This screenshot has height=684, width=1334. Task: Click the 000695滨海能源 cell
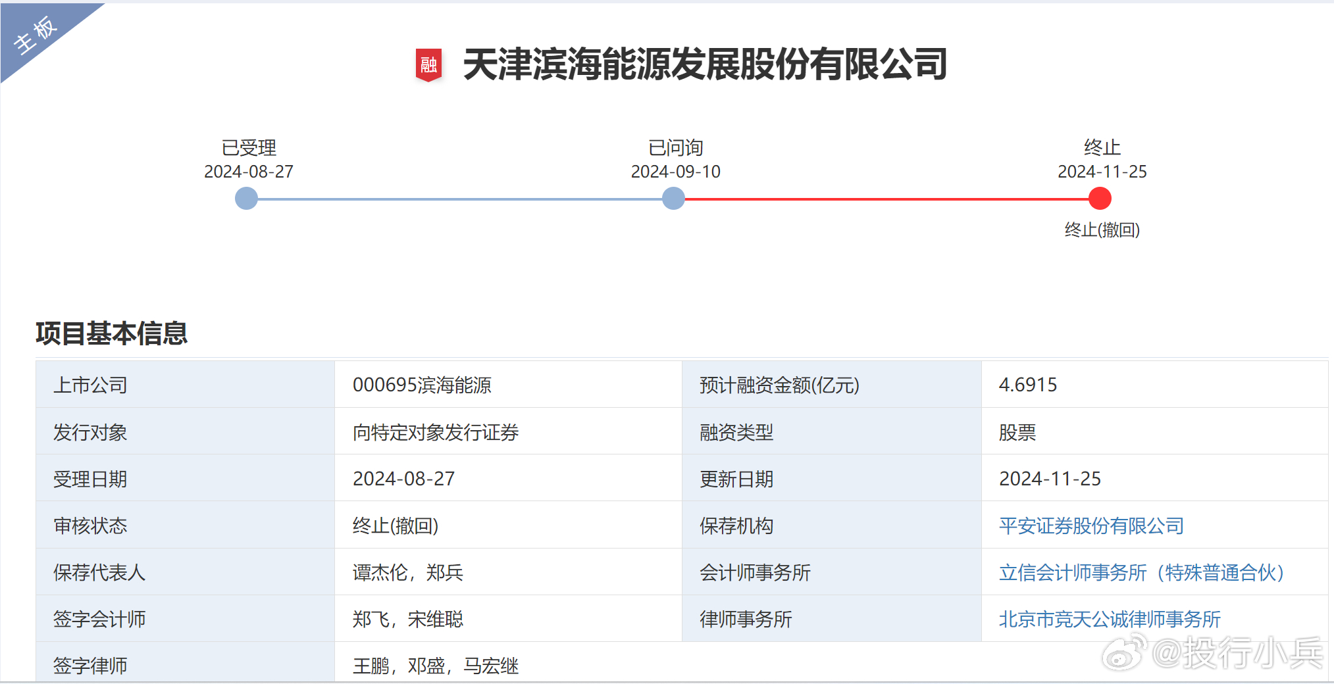(508, 385)
